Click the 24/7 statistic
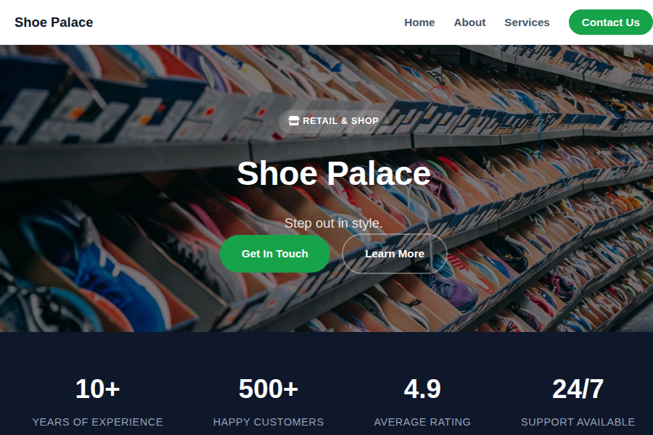This screenshot has height=435, width=653. pyautogui.click(x=578, y=389)
